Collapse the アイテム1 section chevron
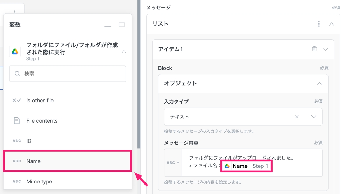The width and height of the screenshot is (346, 194). tap(325, 49)
